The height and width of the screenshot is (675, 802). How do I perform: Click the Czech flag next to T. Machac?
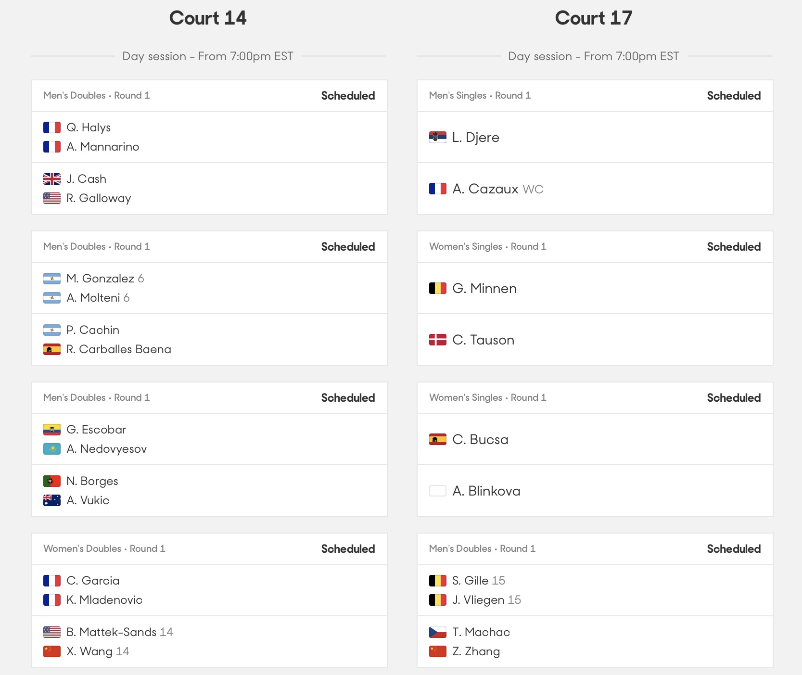pyautogui.click(x=438, y=632)
